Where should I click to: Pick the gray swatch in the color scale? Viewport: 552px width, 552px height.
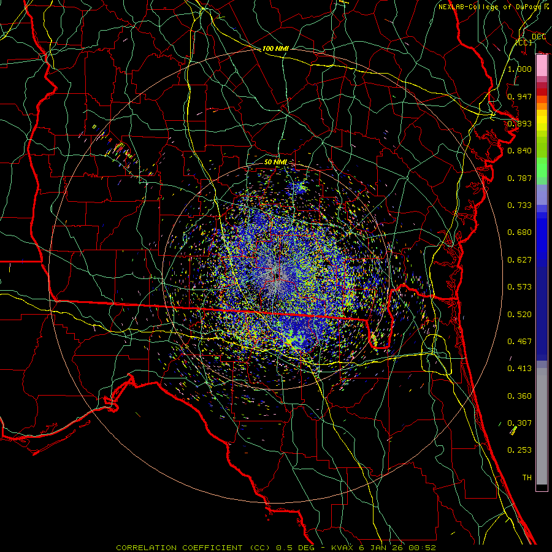(x=542, y=426)
